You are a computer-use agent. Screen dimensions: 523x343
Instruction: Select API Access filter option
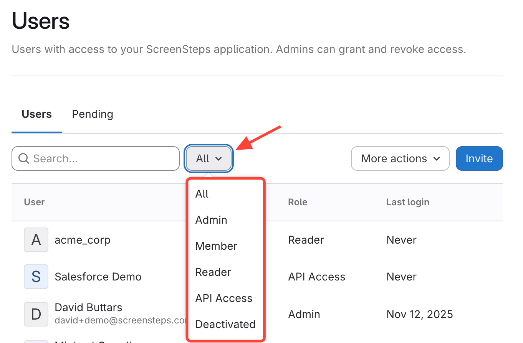point(224,298)
